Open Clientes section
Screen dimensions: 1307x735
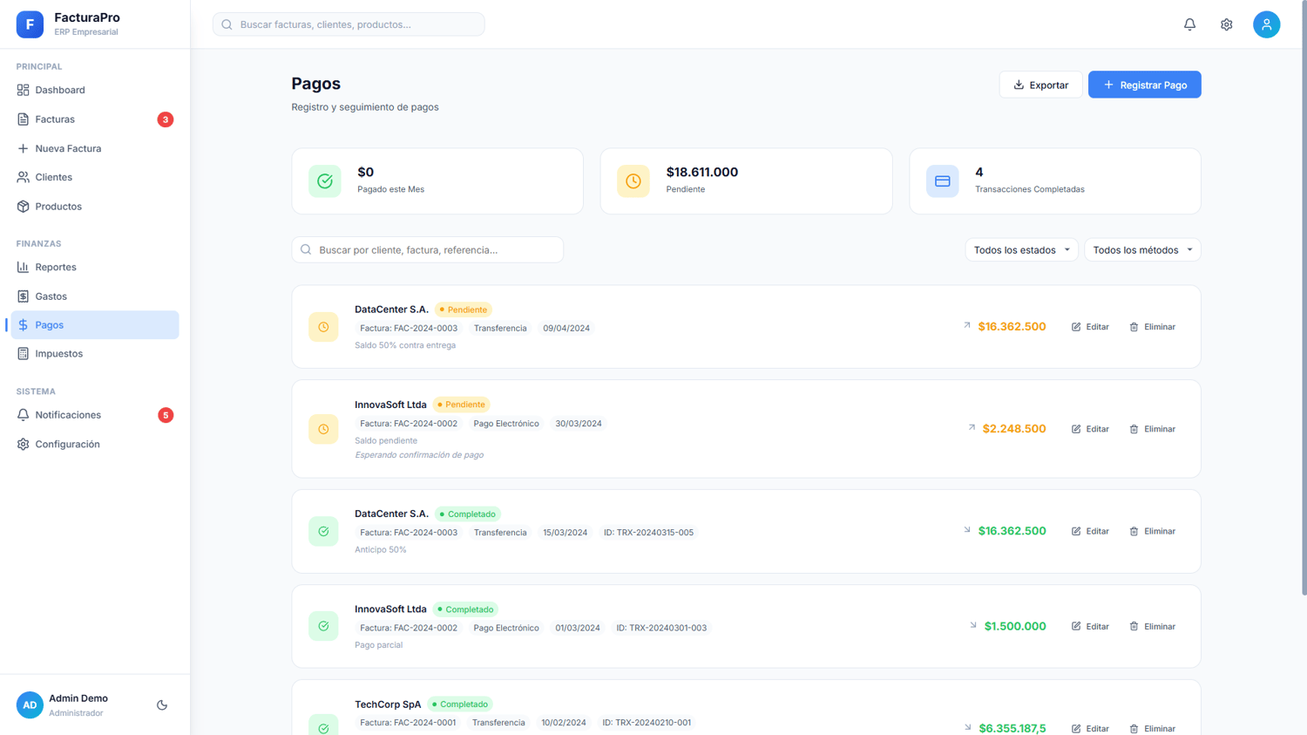pyautogui.click(x=95, y=177)
